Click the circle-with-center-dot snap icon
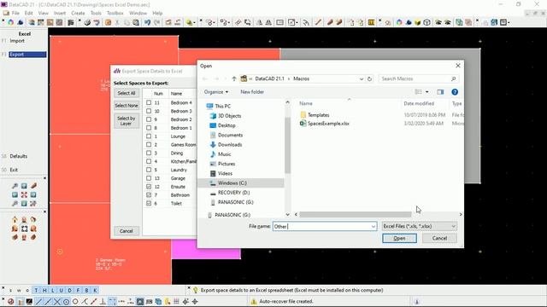The height and width of the screenshot is (307, 547). 66,301
